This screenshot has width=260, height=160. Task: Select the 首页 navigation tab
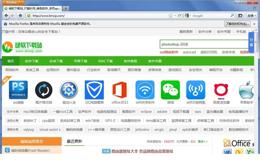tap(11, 61)
